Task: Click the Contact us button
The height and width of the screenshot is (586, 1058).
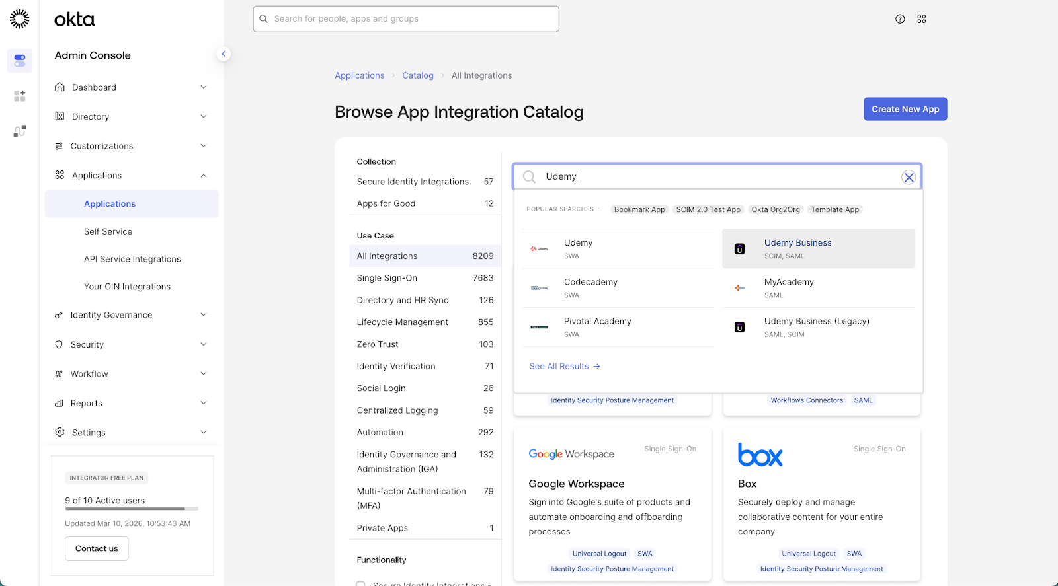Action: [x=97, y=548]
